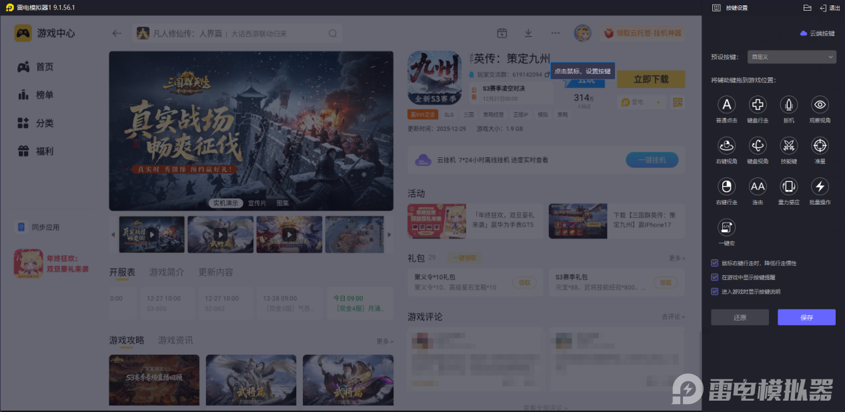The height and width of the screenshot is (412, 845).
Task: Open 首页 in the sidebar
Action: click(x=36, y=67)
